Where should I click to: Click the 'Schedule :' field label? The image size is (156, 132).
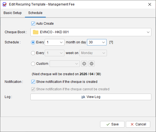(13, 42)
